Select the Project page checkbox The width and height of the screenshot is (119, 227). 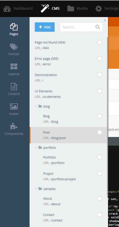tap(100, 173)
